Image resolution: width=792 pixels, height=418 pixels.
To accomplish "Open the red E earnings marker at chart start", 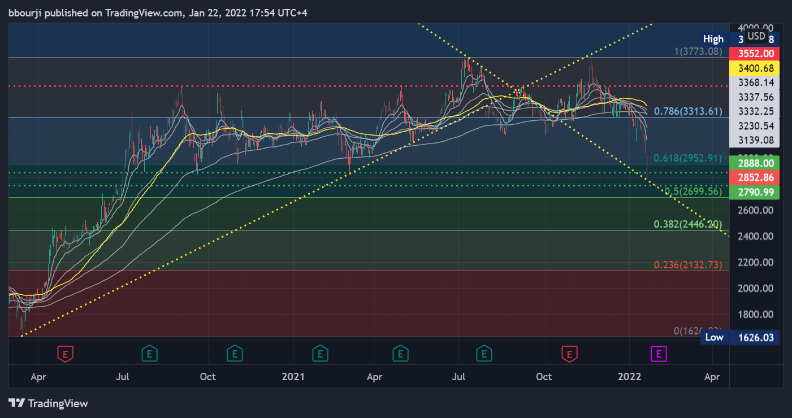I will [66, 354].
